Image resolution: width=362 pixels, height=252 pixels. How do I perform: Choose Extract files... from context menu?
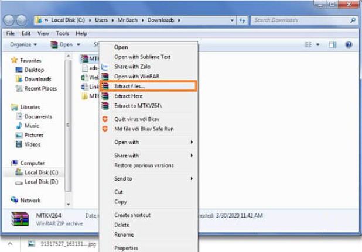[148, 86]
